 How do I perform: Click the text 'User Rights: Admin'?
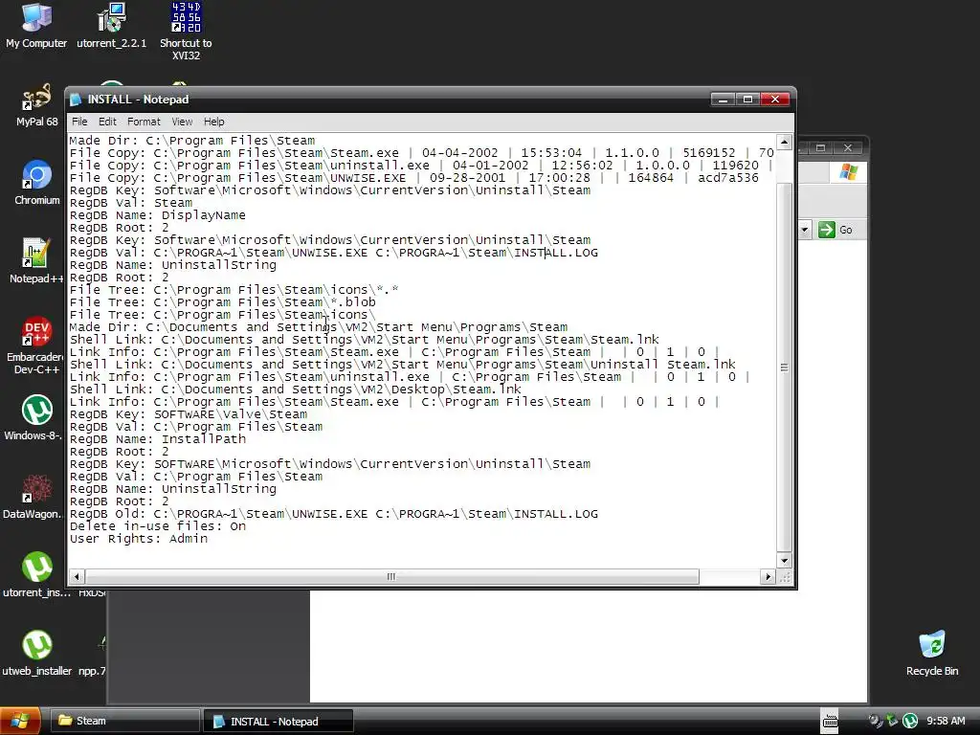click(x=138, y=539)
